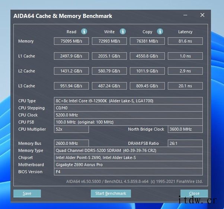Image resolution: width=224 pixels, height=209 pixels.
Task: Click L1 Cache copy 4550.8 GB/s
Action: [x=147, y=56]
